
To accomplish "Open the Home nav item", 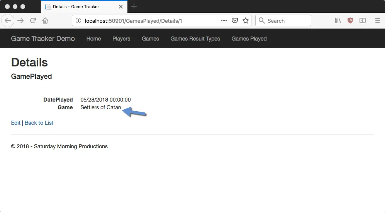I will pyautogui.click(x=93, y=39).
